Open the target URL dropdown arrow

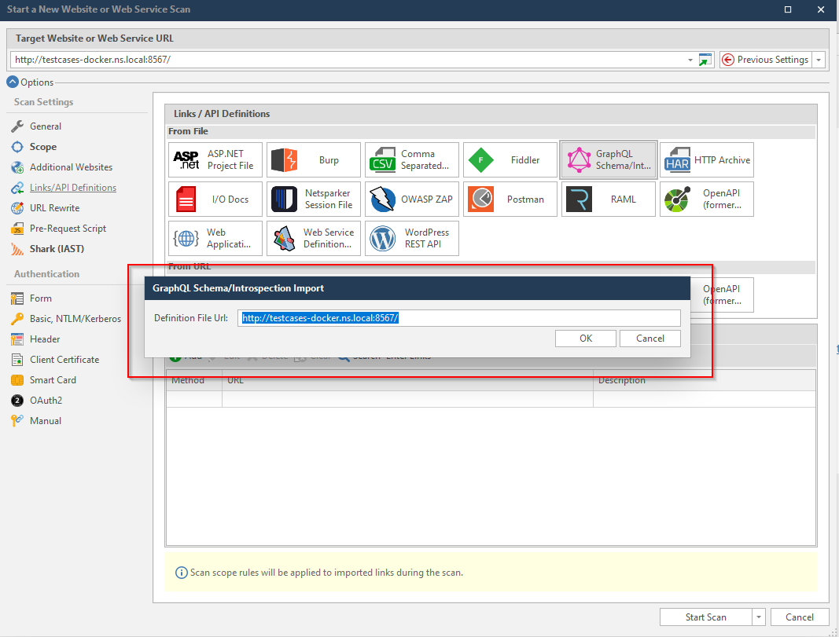pos(690,60)
